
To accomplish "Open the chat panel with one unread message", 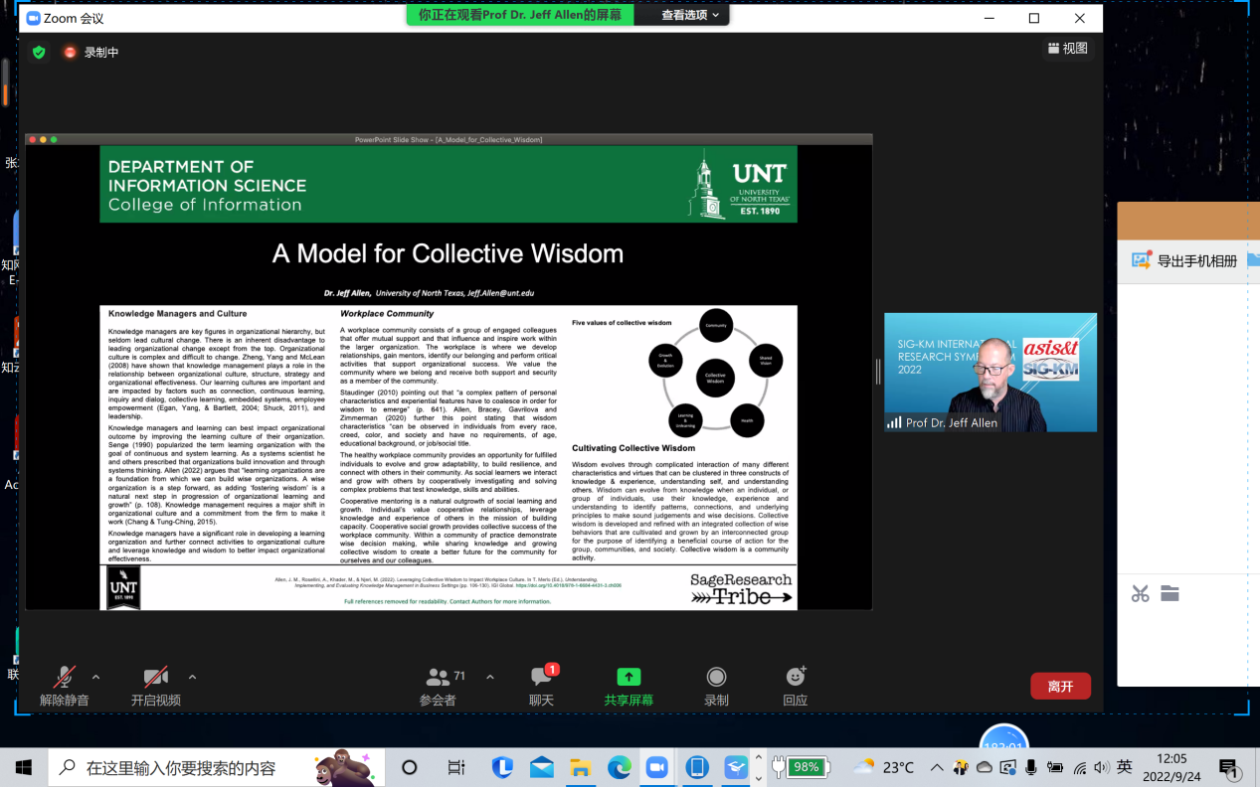I will 541,678.
